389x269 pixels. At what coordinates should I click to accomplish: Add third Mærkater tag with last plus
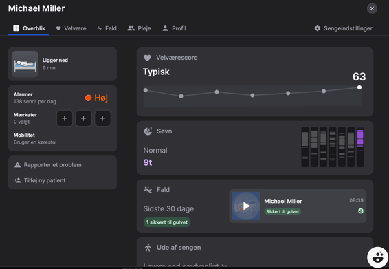click(x=102, y=118)
